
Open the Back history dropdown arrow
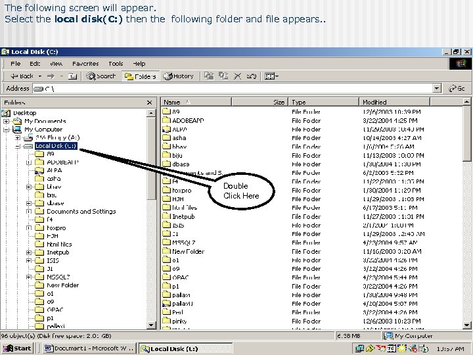40,76
